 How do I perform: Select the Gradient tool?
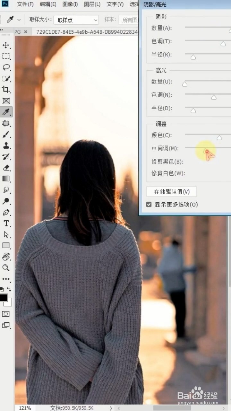6,179
